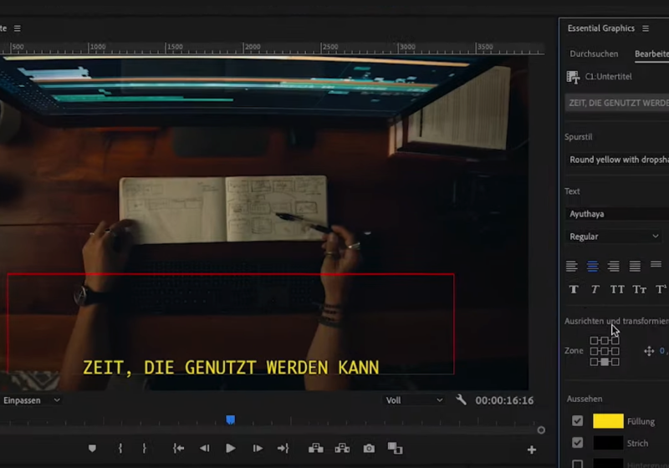This screenshot has height=468, width=669.
Task: Center align the text
Action: tap(593, 267)
